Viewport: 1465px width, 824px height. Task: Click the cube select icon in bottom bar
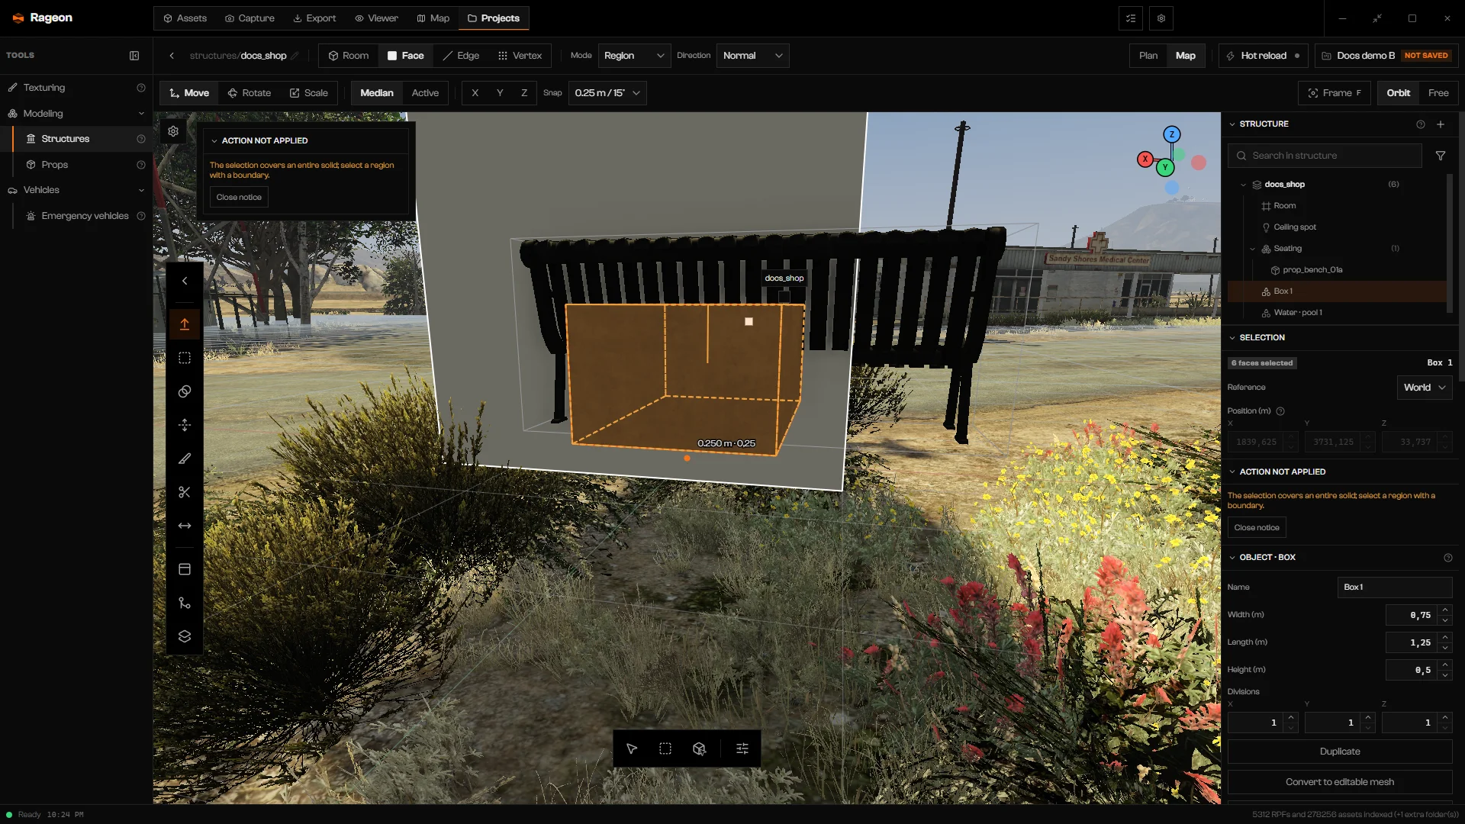coord(699,748)
